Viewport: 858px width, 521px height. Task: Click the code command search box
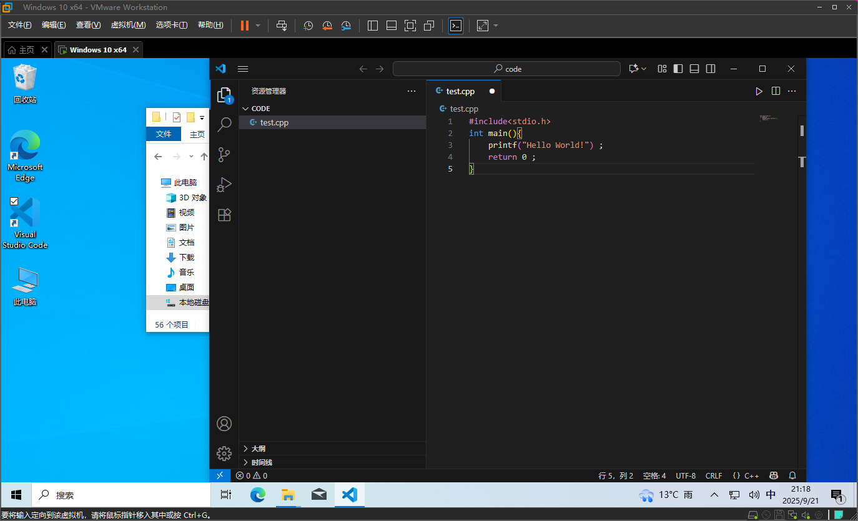[506, 69]
